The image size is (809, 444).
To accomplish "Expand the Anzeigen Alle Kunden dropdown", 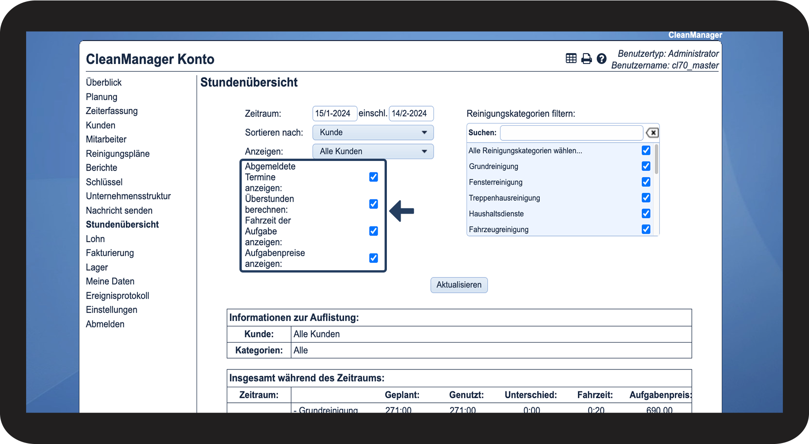I will tap(373, 151).
